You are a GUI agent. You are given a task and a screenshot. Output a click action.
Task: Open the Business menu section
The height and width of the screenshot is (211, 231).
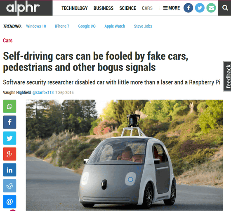pyautogui.click(x=104, y=8)
